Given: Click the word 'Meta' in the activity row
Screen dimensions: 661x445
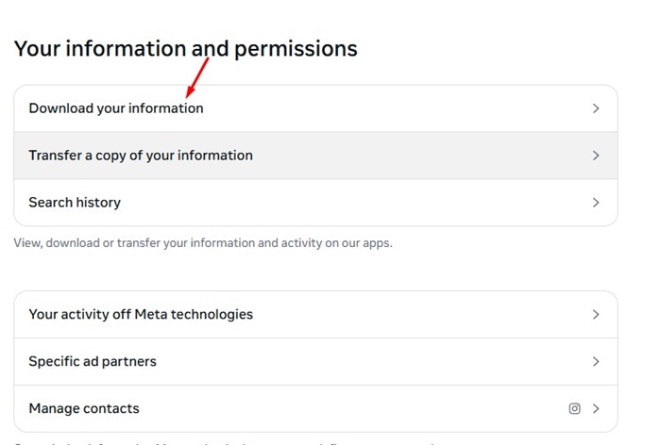Looking at the screenshot, I should coord(151,314).
